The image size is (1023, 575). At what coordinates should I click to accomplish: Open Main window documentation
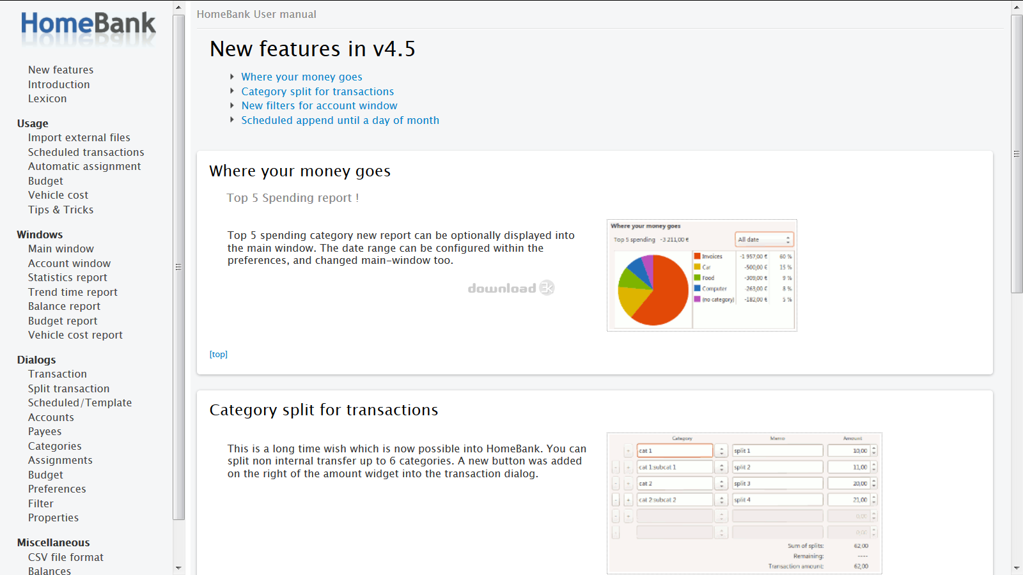[x=61, y=249]
